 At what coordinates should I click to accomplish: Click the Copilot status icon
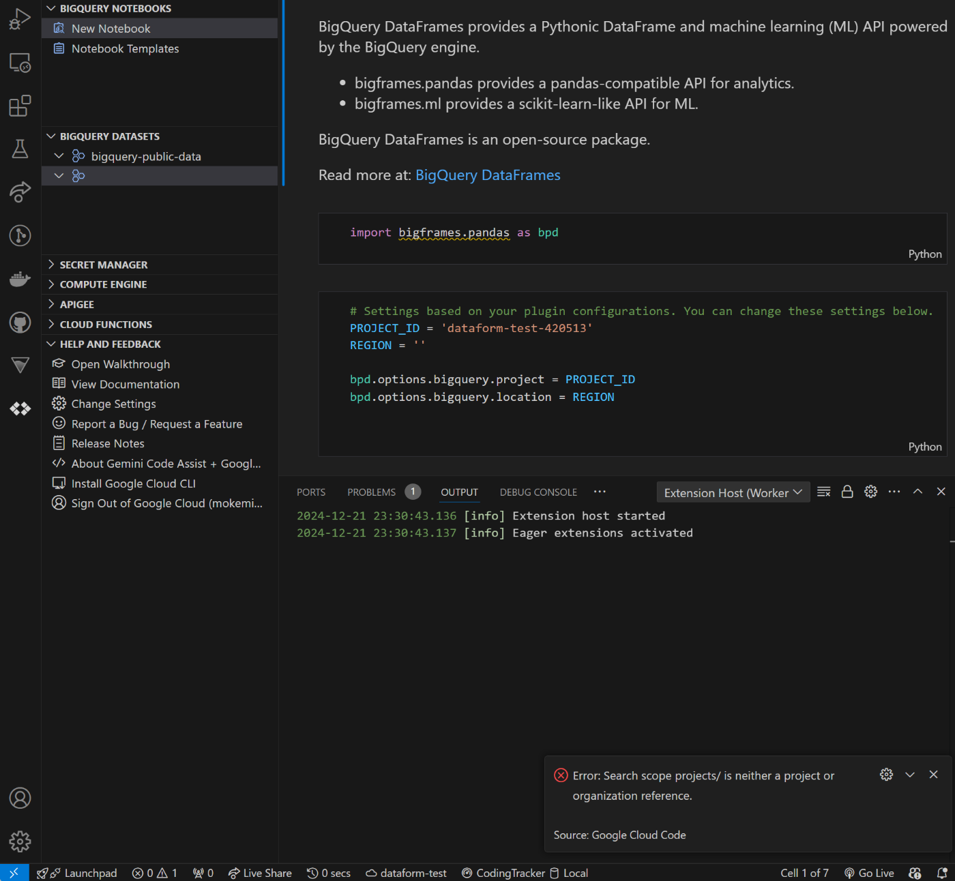click(x=915, y=873)
